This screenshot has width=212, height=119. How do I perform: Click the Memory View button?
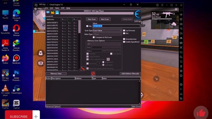[x=56, y=73]
